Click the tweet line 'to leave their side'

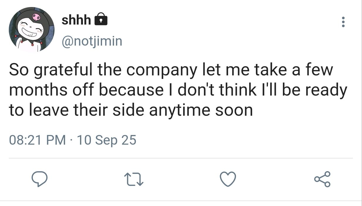(x=131, y=110)
